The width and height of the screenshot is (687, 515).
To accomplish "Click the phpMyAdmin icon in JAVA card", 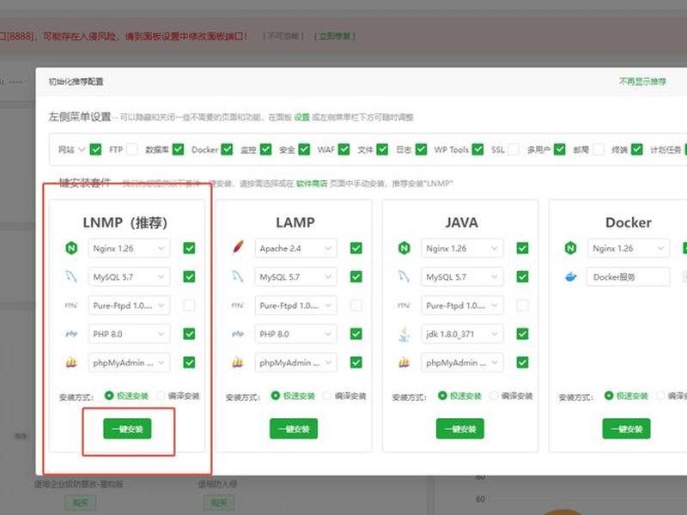I will [404, 362].
